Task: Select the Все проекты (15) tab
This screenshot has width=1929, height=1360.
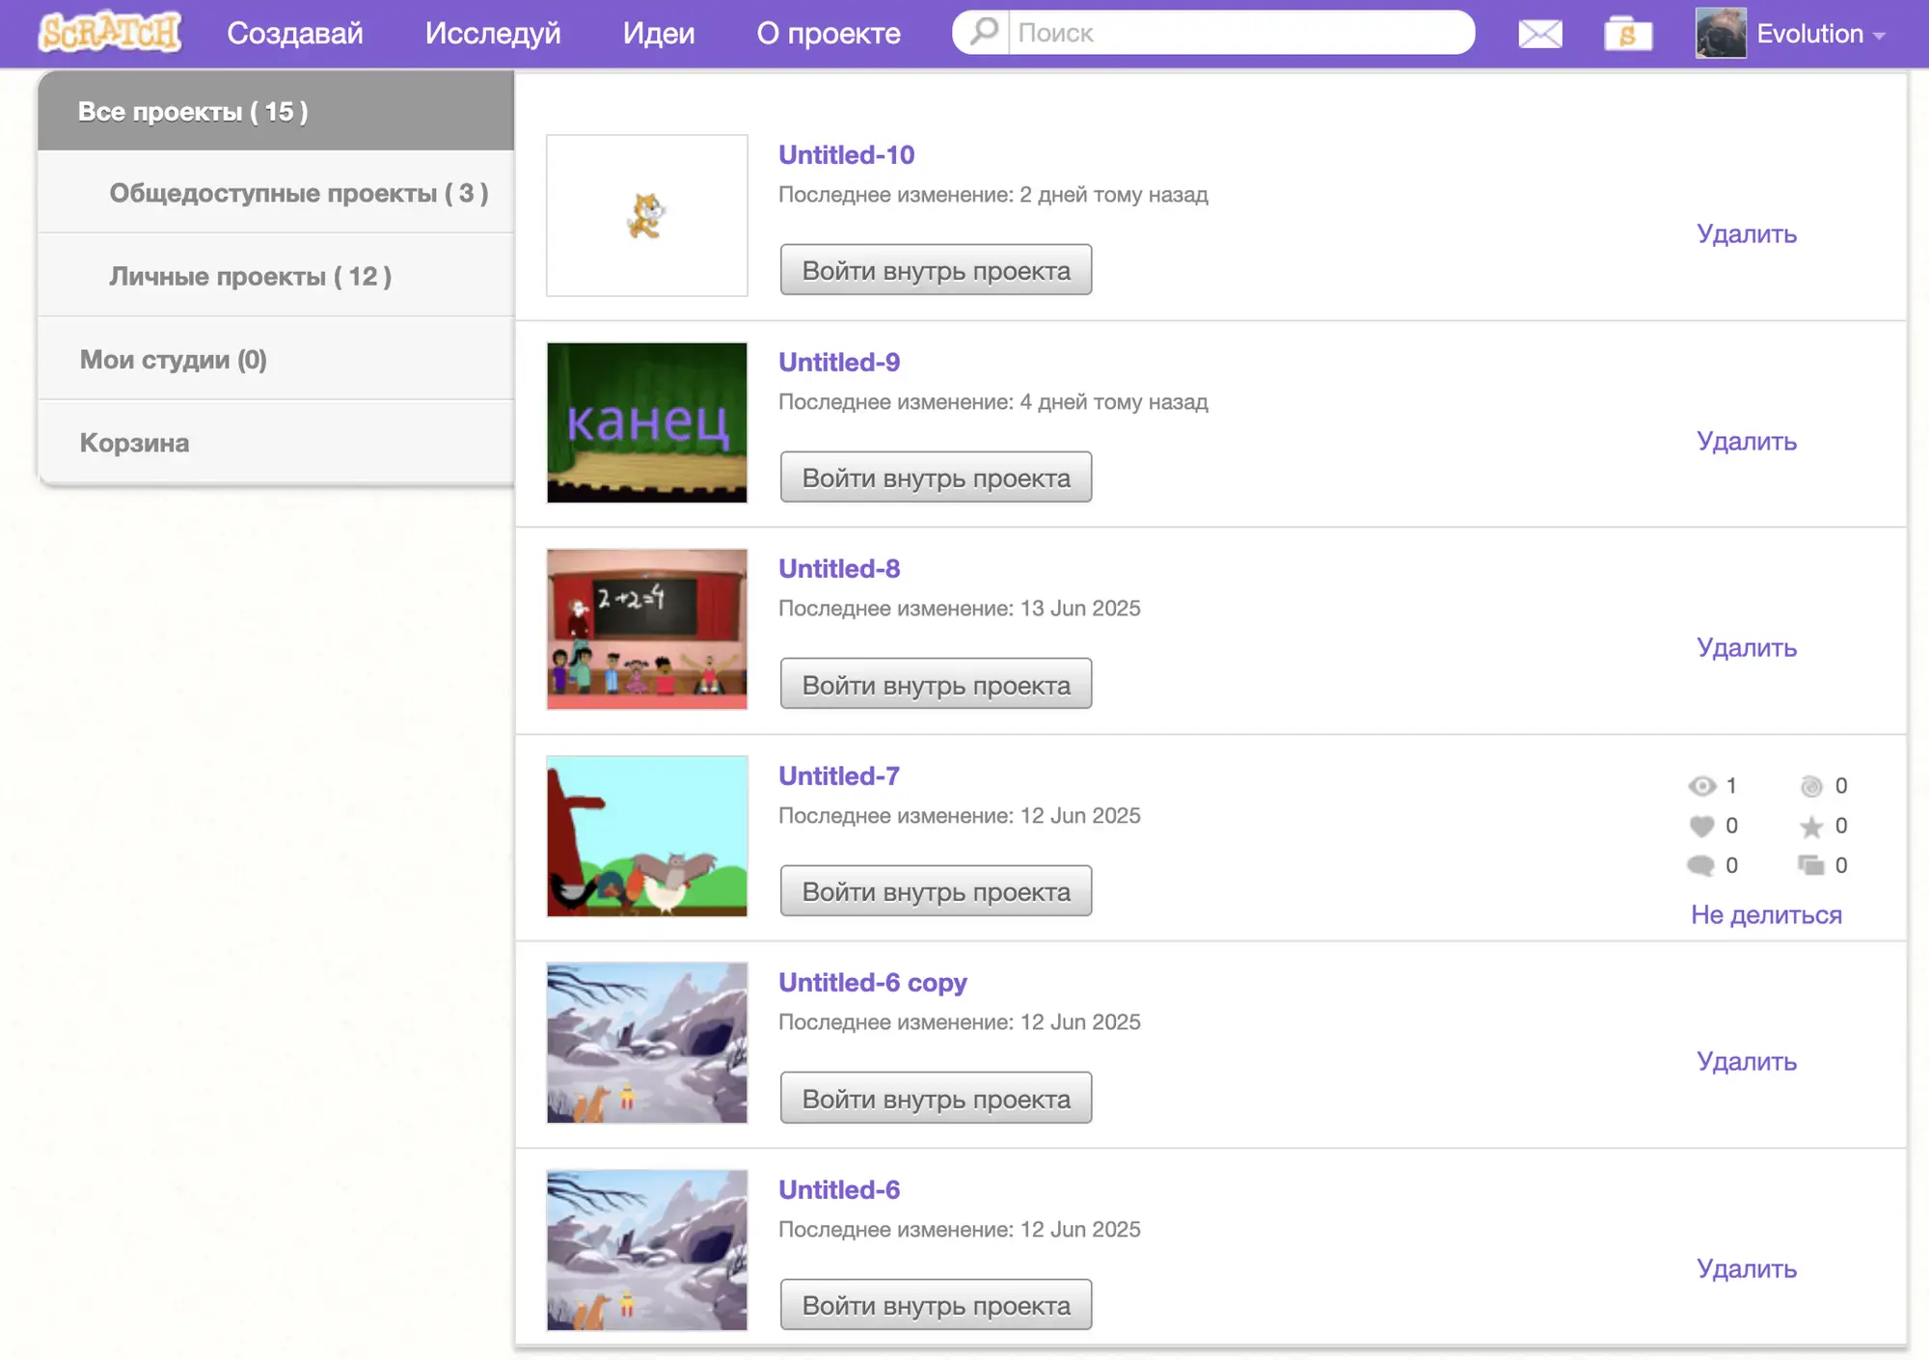Action: 276,111
